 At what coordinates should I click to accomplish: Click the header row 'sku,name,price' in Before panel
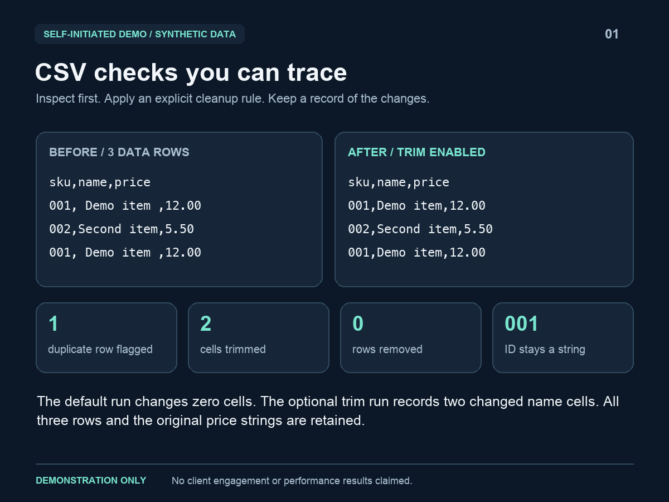pyautogui.click(x=100, y=182)
